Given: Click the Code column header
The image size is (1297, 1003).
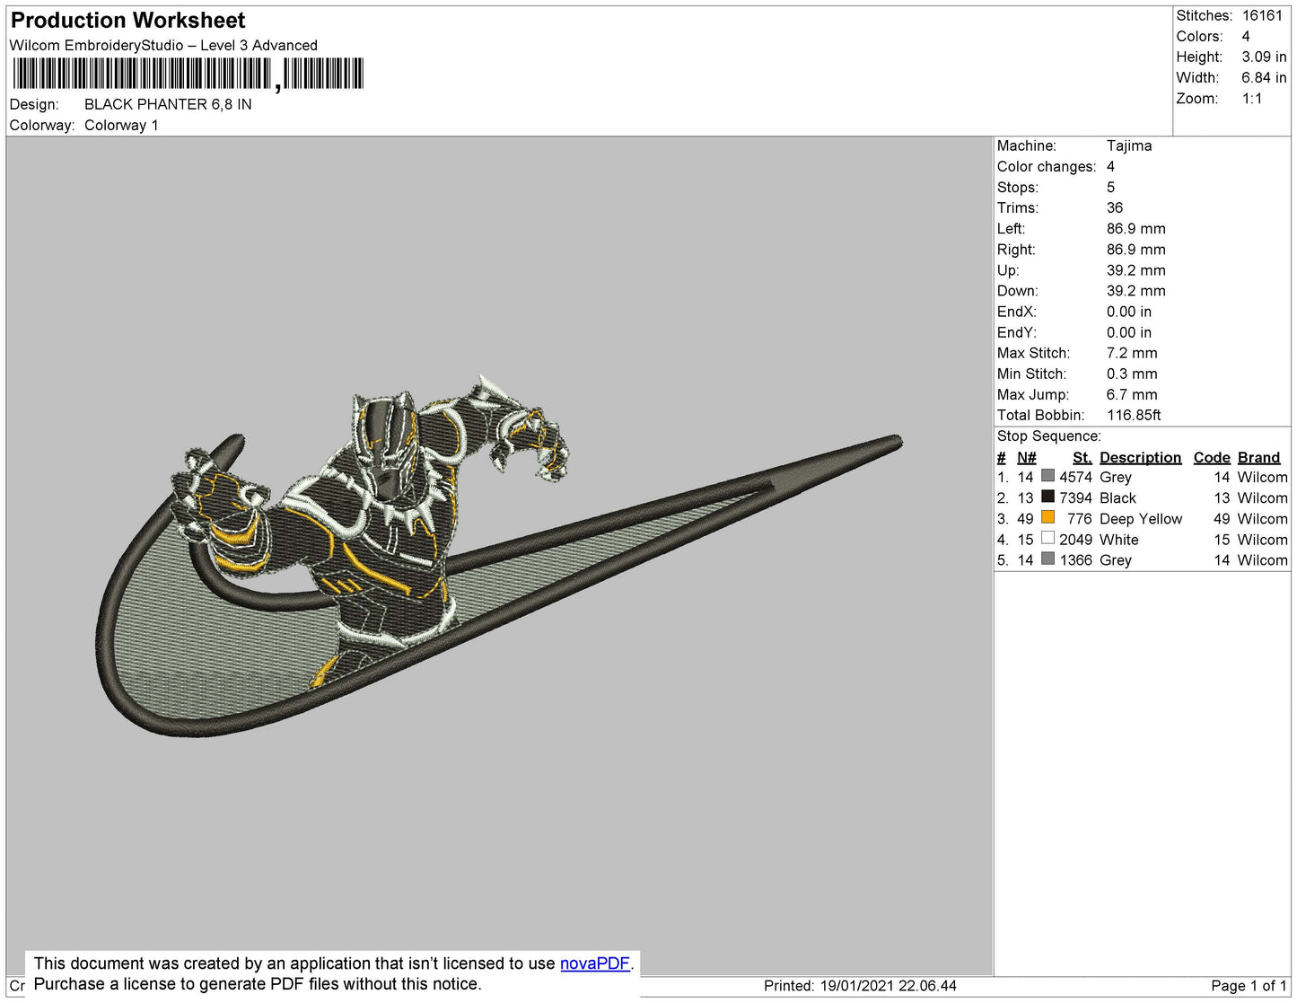Looking at the screenshot, I should tap(1211, 457).
